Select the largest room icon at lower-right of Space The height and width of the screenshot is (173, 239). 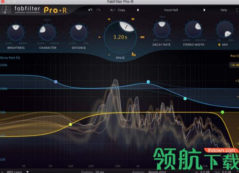(x=134, y=54)
